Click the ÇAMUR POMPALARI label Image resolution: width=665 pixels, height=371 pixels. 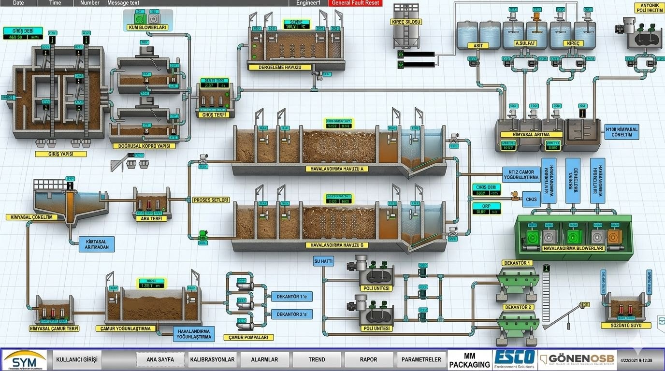point(249,337)
